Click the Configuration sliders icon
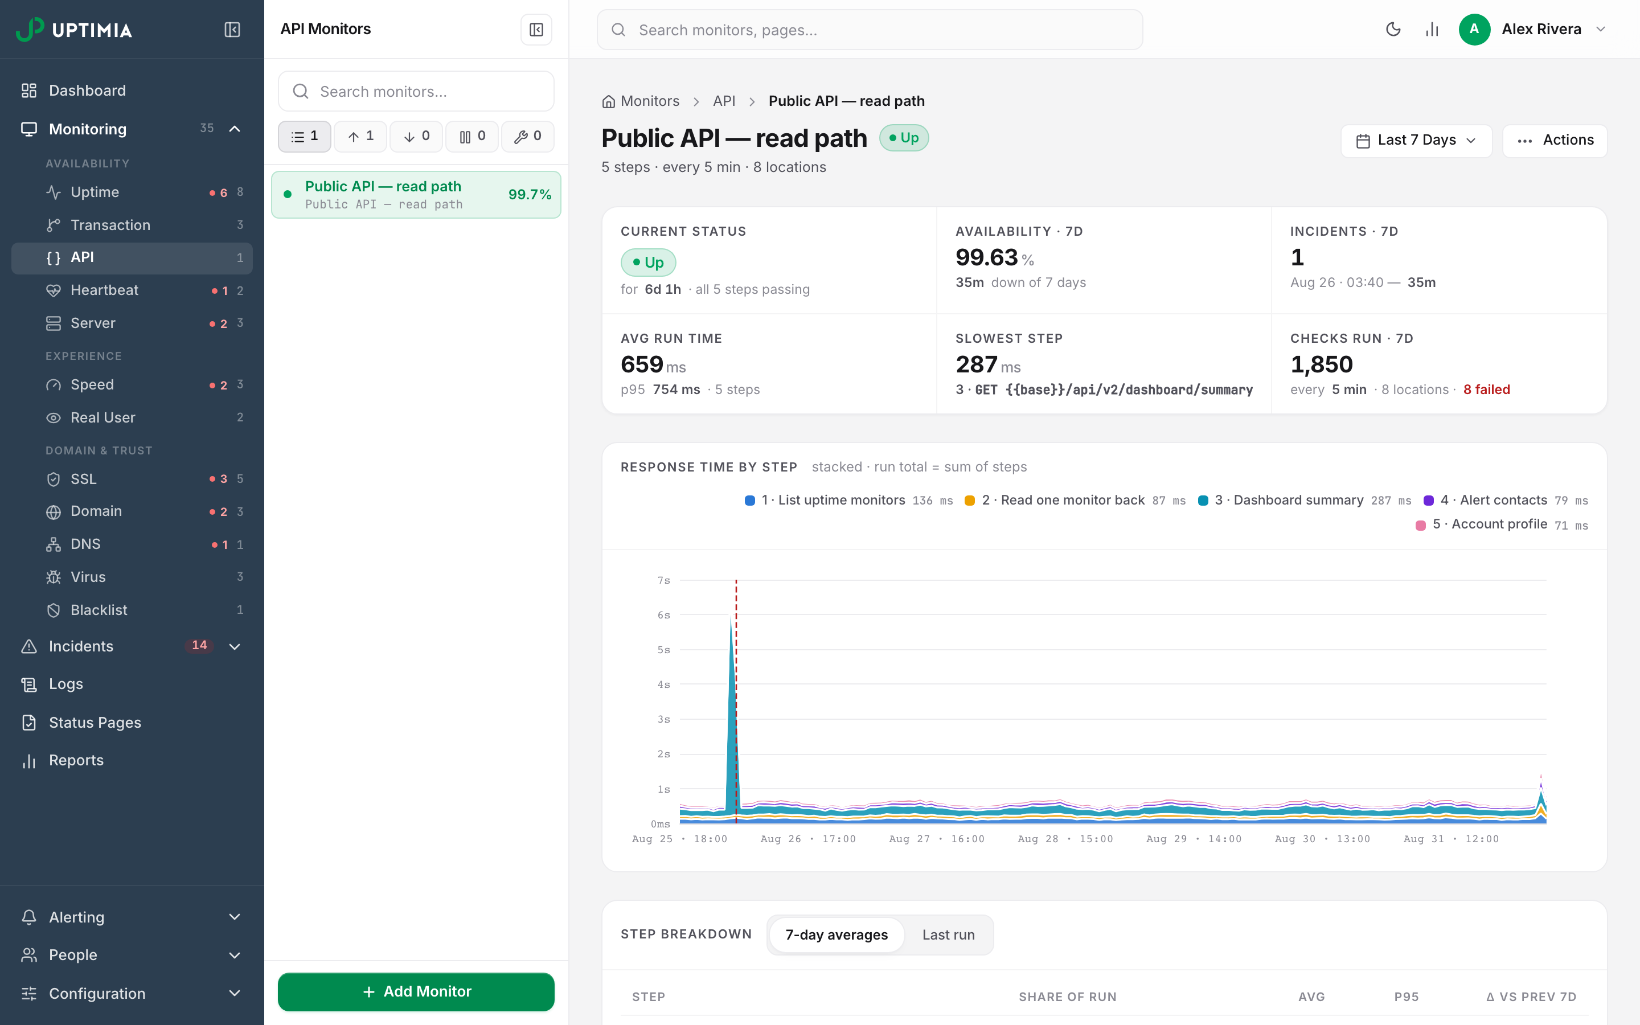The height and width of the screenshot is (1025, 1640). point(29,994)
